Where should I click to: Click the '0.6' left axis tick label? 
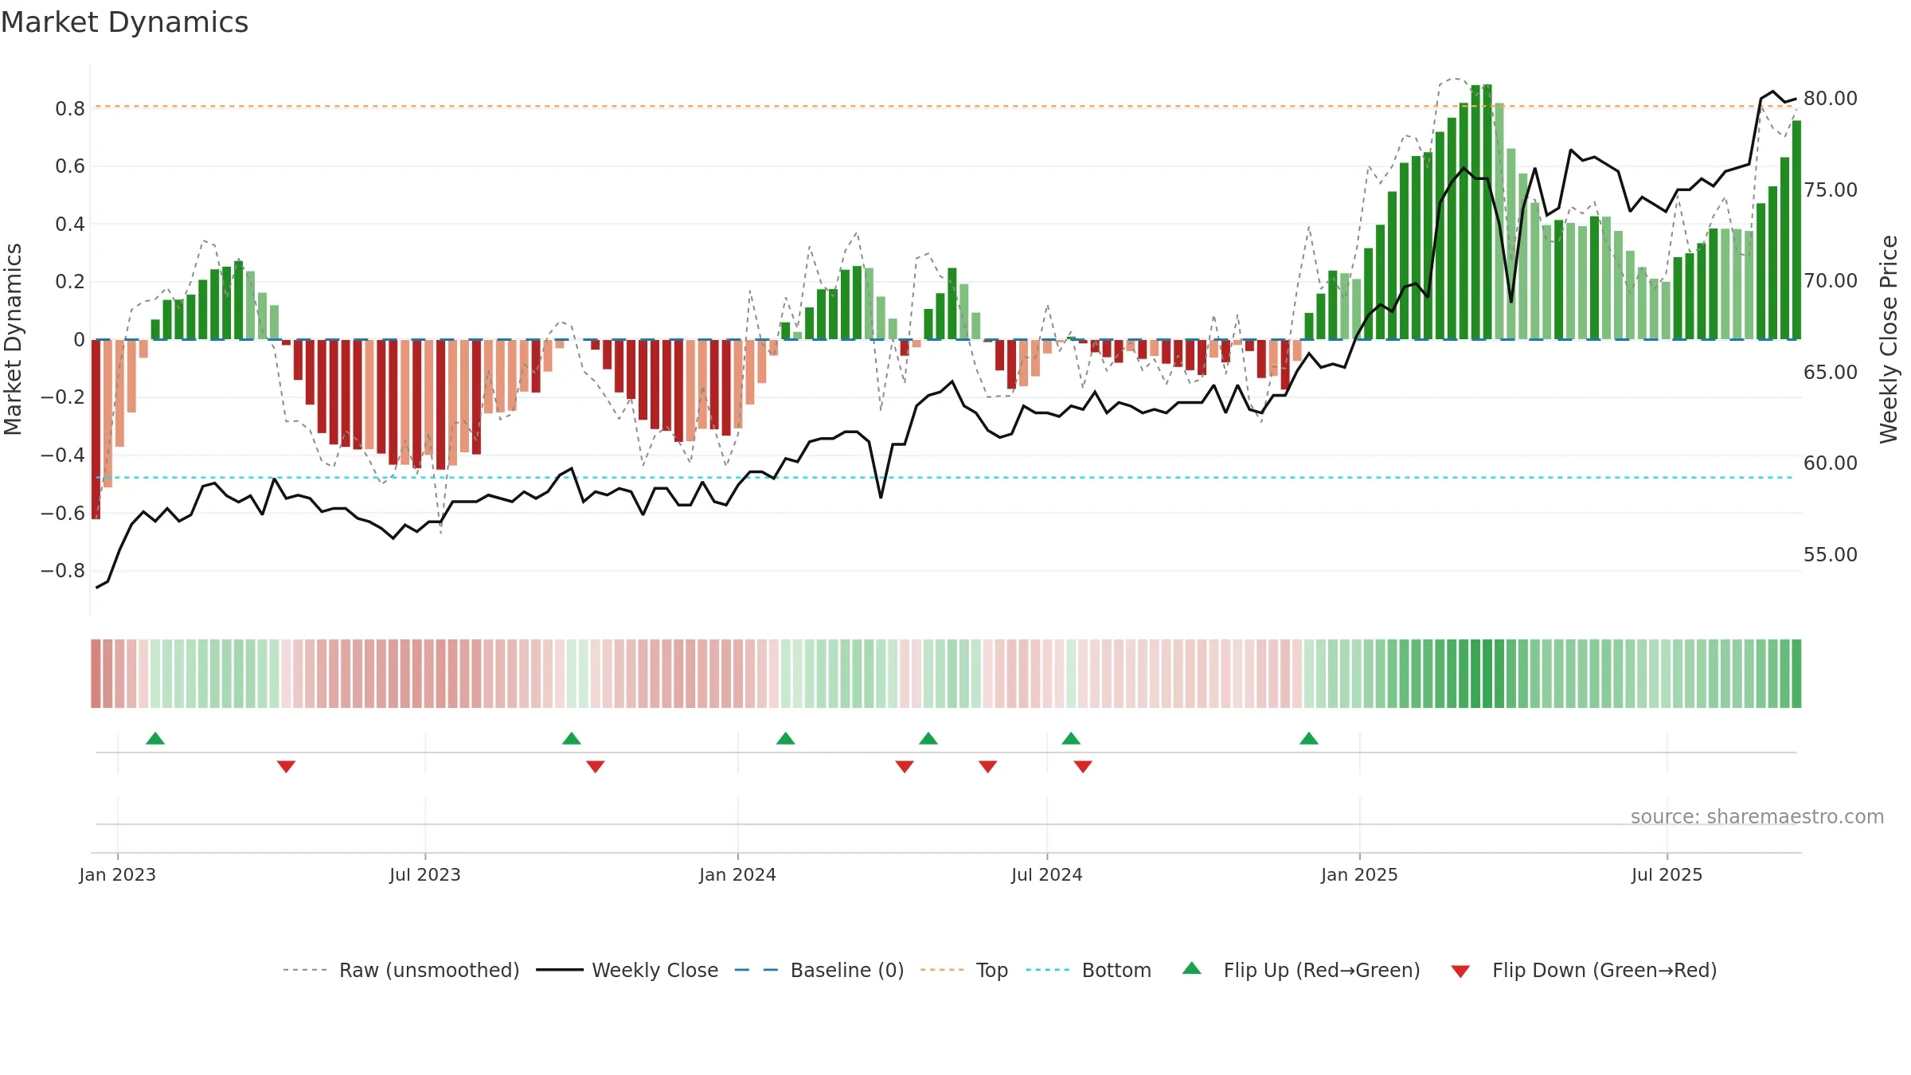point(70,166)
